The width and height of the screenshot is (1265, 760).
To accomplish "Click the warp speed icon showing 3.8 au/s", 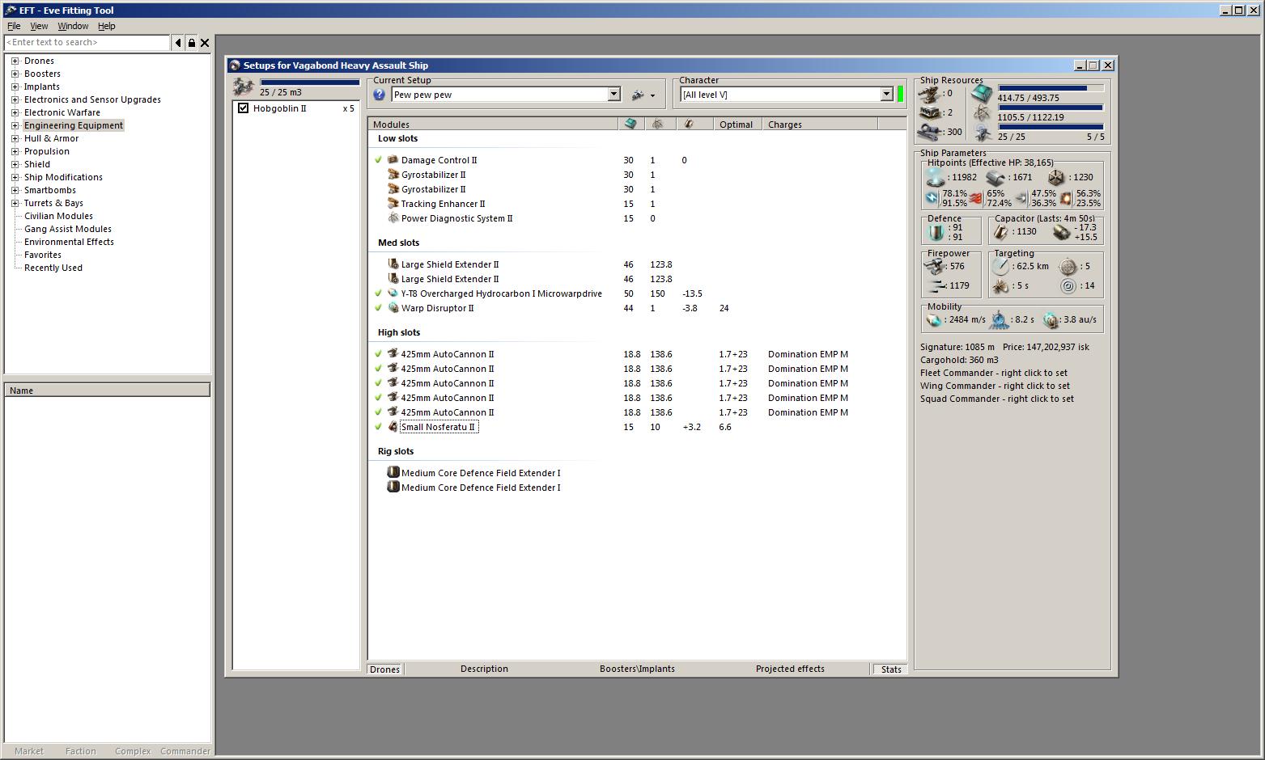I will coord(1051,320).
